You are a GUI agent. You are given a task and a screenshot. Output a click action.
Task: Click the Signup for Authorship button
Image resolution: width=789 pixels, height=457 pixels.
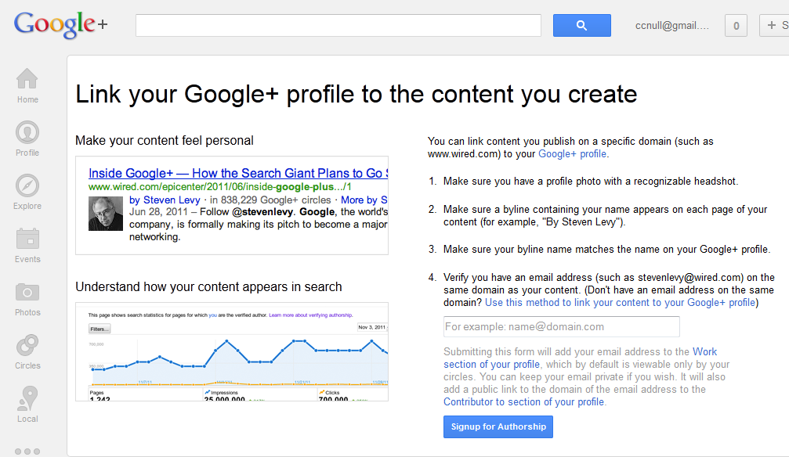click(498, 426)
